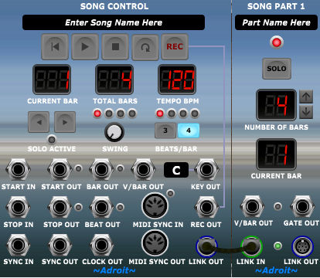Click the SWING knob
Image resolution: width=320 pixels, height=278 pixels.
click(114, 132)
